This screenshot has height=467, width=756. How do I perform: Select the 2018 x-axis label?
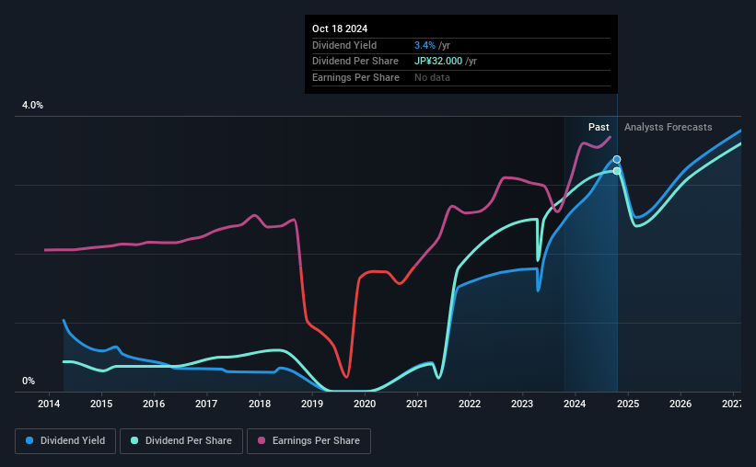pos(260,404)
